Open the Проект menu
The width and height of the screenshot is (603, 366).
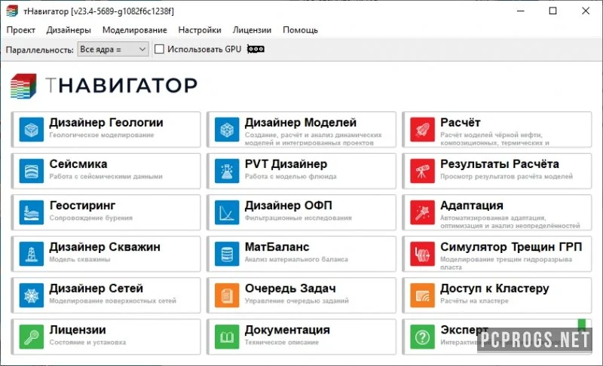tap(21, 30)
